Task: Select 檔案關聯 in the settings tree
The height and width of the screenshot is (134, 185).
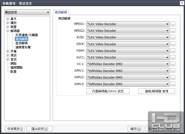Action: pos(16,67)
